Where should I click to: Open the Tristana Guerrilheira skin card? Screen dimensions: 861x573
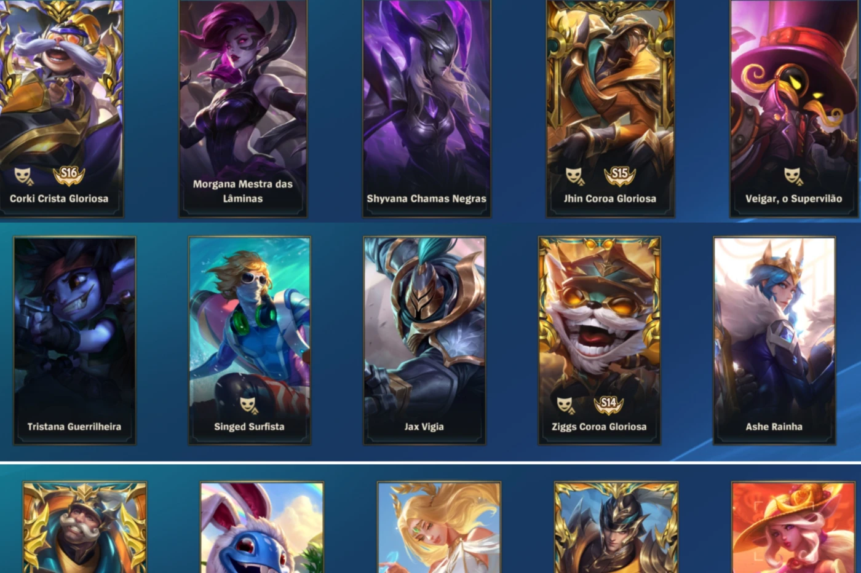pos(74,340)
